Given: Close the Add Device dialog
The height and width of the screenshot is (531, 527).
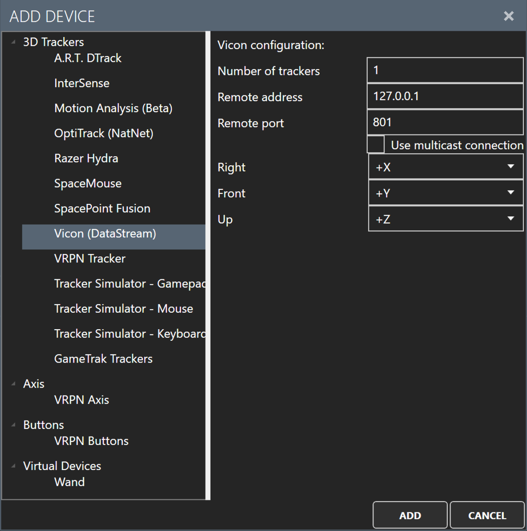Looking at the screenshot, I should pos(508,16).
